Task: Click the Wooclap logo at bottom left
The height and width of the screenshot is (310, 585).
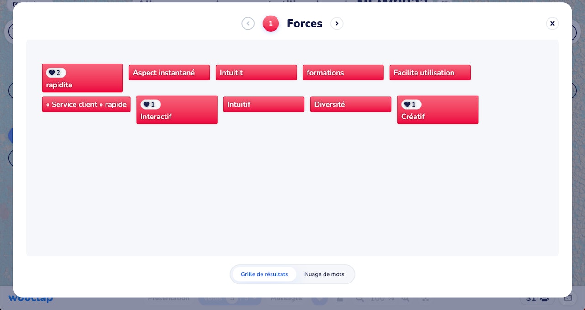Action: click(x=30, y=298)
